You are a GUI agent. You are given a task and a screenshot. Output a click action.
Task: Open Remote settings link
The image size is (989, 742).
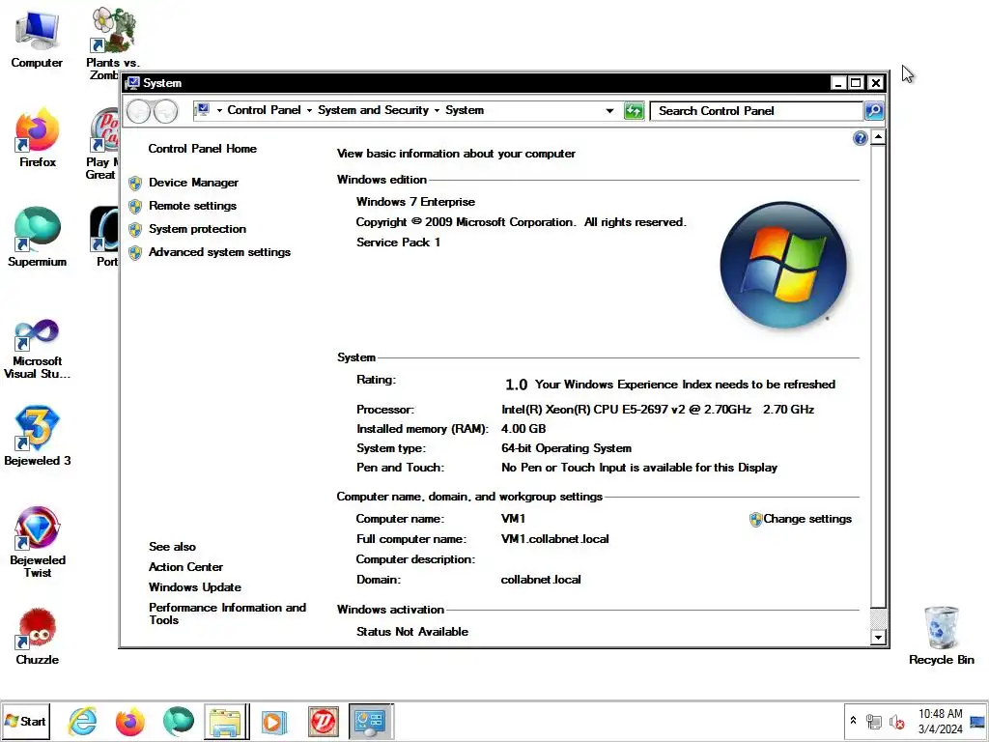pyautogui.click(x=192, y=206)
